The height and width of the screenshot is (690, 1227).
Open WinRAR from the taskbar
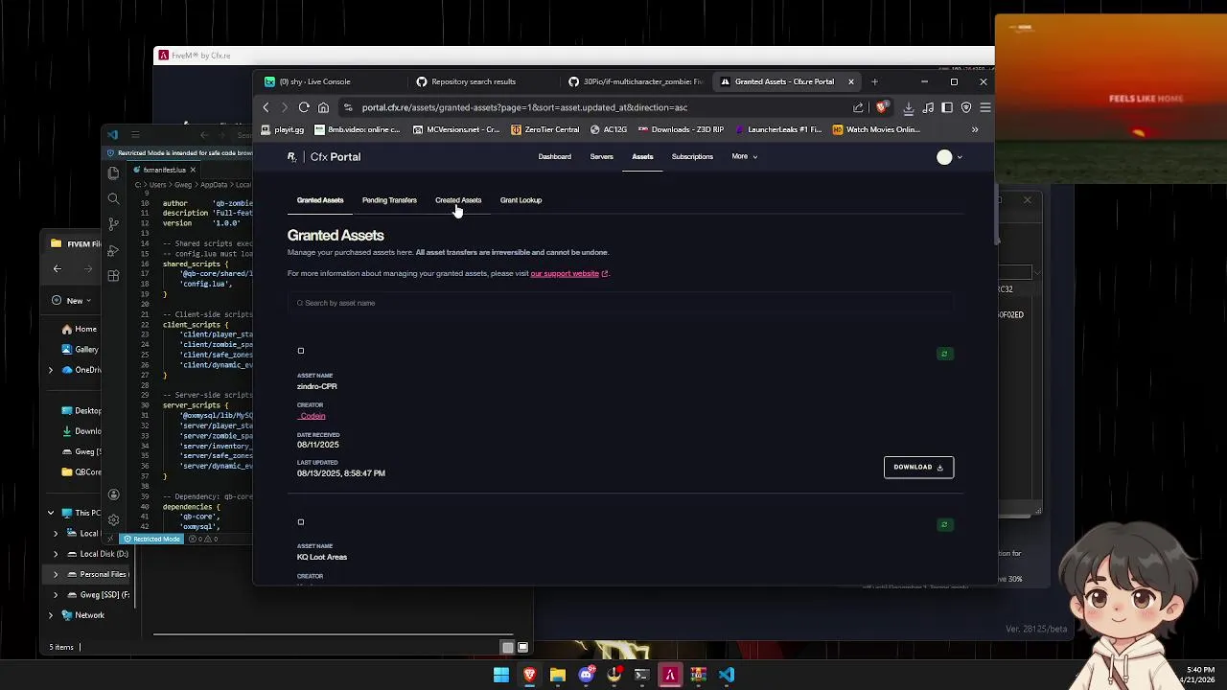click(x=698, y=675)
